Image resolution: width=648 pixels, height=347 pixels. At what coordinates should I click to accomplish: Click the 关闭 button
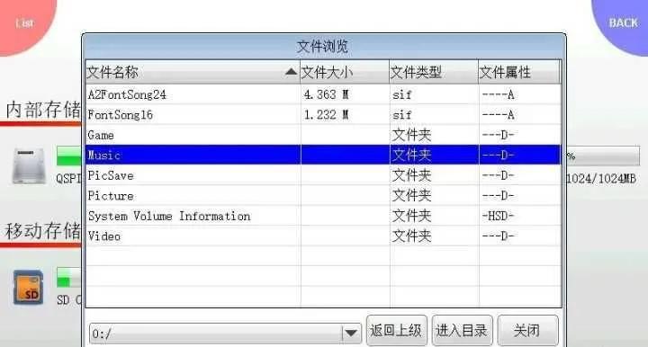(527, 330)
